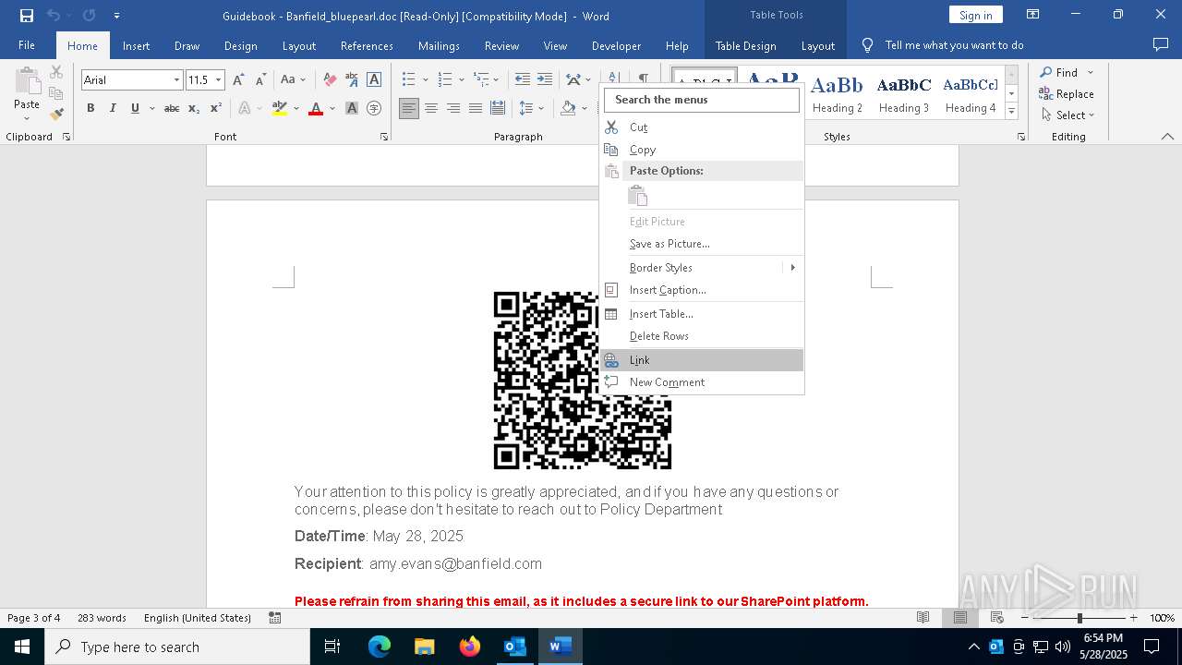
Task: Open the Font dialog launcher
Action: click(x=384, y=137)
